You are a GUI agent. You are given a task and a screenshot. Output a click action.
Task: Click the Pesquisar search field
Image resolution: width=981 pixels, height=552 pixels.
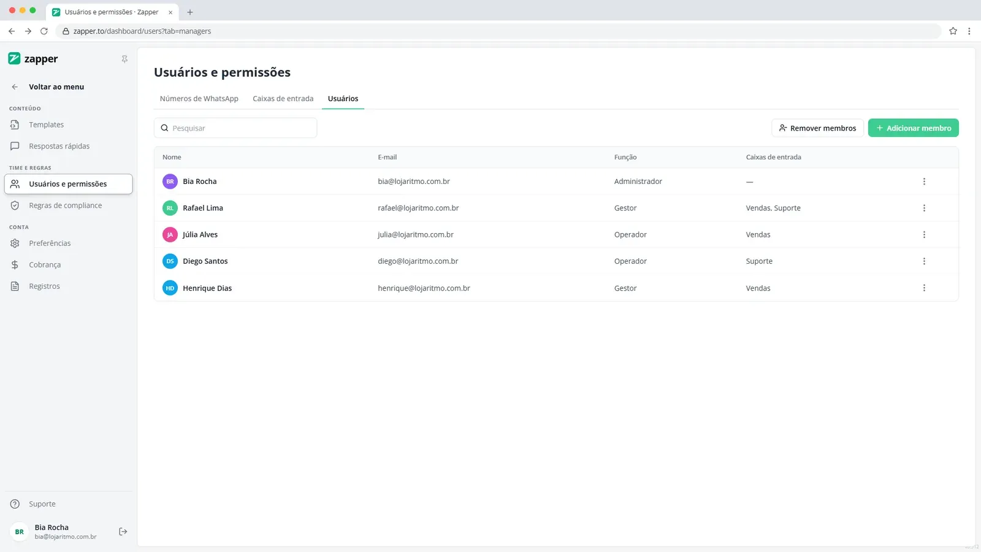235,128
